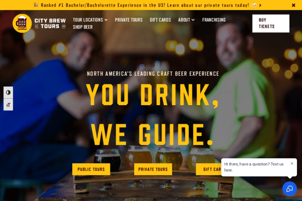Open the Private Tours nav item
Viewport: 302px width, 201px height.
point(129,20)
